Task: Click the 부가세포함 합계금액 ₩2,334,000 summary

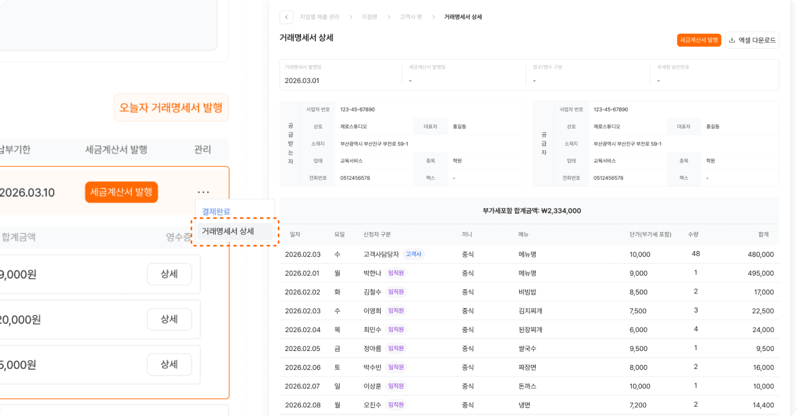Action: tap(532, 211)
